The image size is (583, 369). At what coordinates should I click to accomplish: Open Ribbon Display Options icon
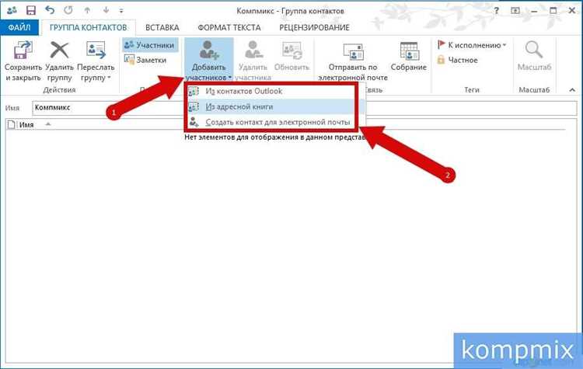515,11
